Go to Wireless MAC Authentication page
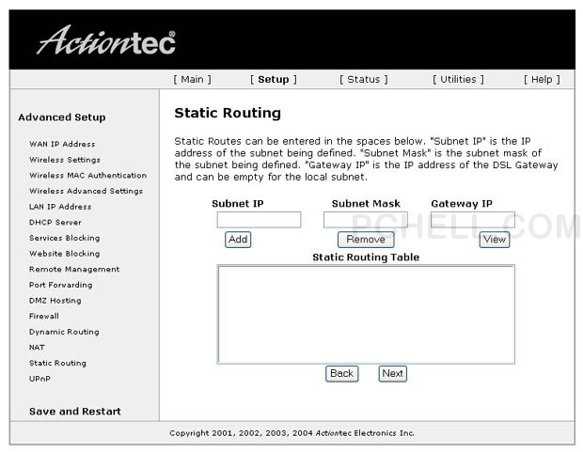 click(87, 176)
